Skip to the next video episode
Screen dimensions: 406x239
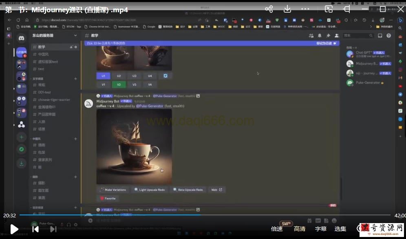coord(53,229)
